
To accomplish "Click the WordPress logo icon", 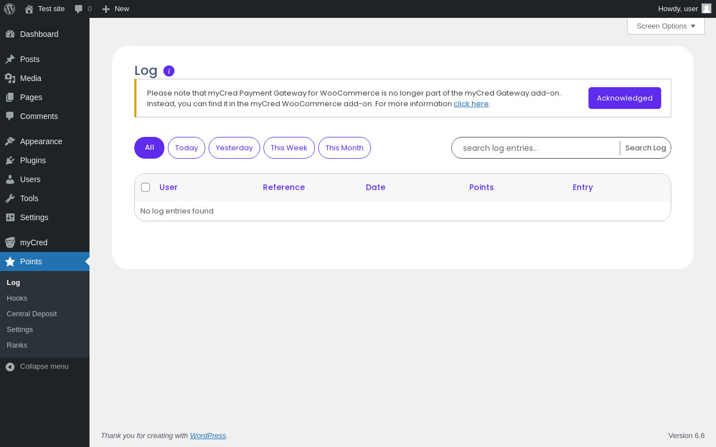I will point(10,9).
